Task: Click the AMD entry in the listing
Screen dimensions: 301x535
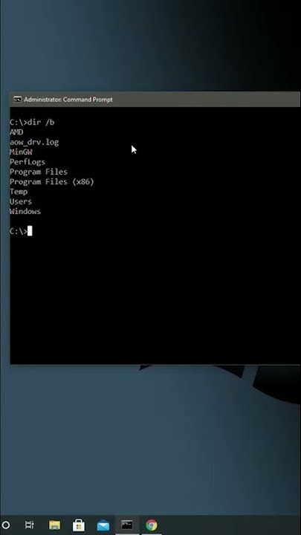Action: coord(16,132)
